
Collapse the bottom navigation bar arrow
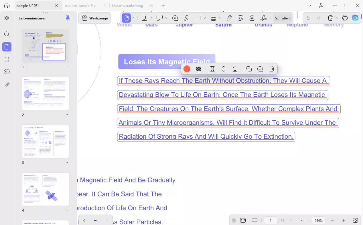(234, 220)
